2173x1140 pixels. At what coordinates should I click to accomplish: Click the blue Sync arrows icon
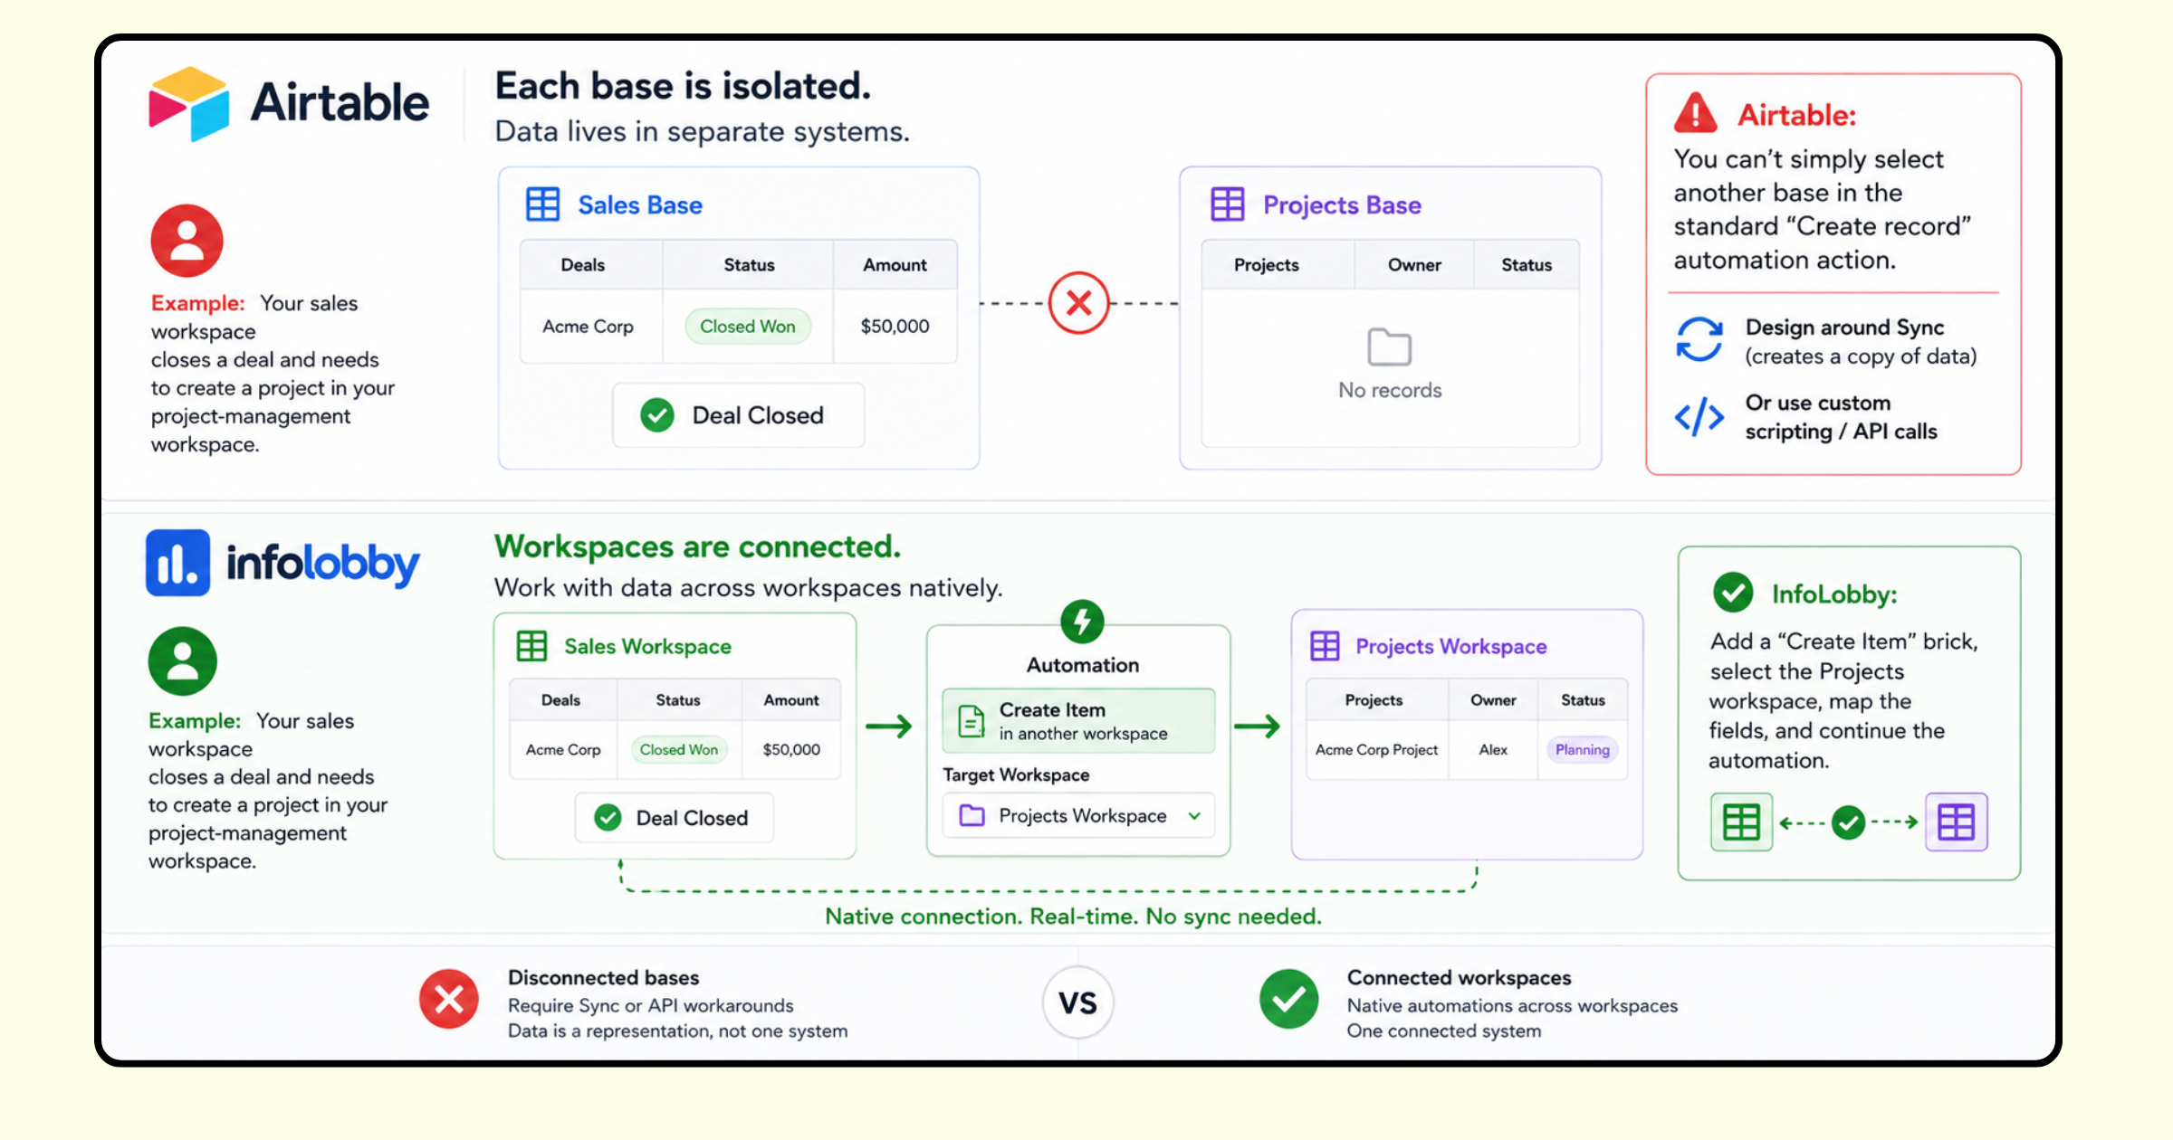pos(1699,340)
